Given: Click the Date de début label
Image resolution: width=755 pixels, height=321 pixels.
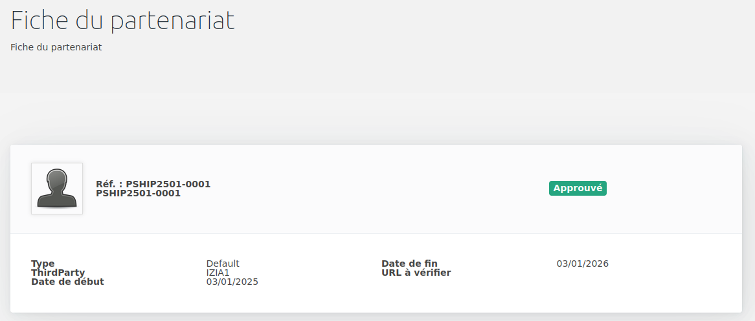Looking at the screenshot, I should point(67,282).
